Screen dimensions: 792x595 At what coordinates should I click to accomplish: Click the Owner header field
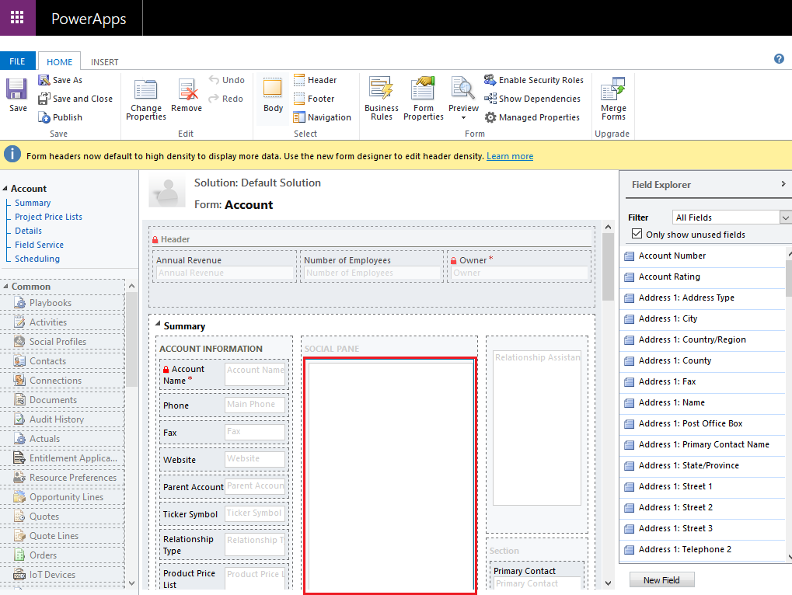click(520, 273)
